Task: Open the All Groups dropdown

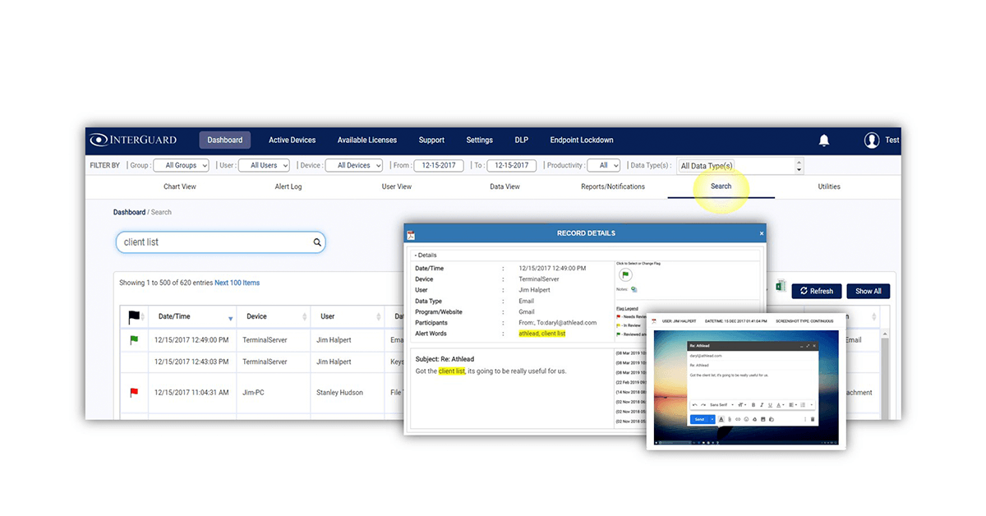Action: 180,165
